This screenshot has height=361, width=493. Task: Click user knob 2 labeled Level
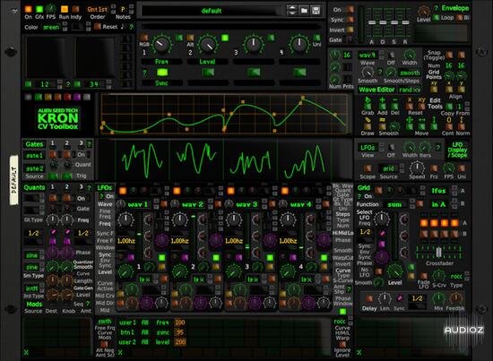[208, 45]
